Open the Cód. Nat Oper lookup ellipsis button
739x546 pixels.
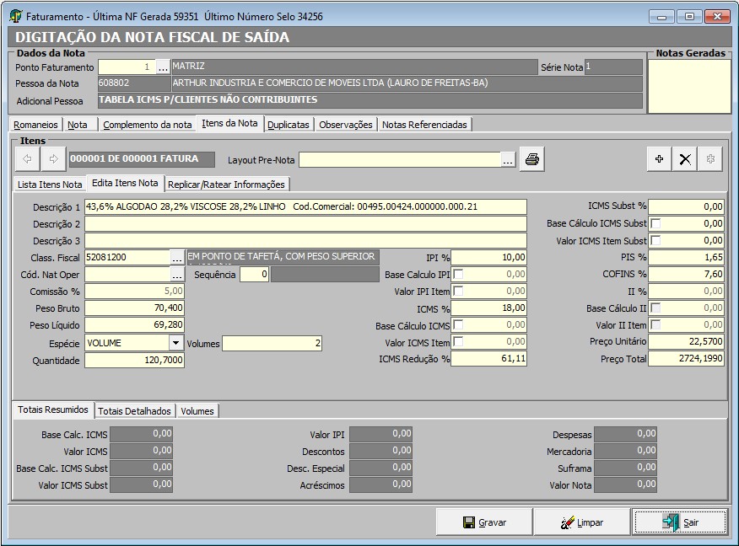(177, 275)
